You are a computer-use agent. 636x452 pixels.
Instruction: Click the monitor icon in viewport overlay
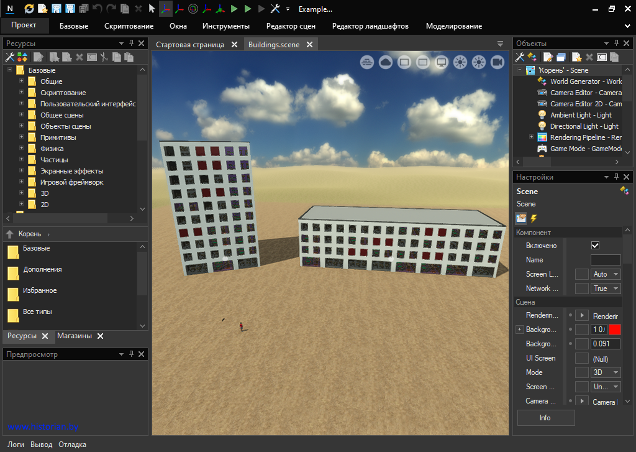click(x=442, y=62)
